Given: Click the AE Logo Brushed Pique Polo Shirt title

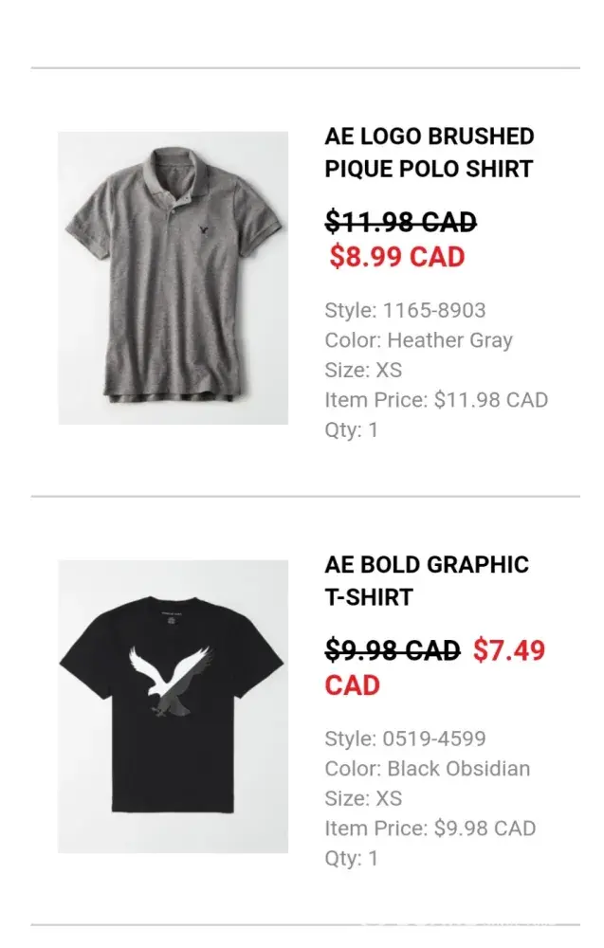Looking at the screenshot, I should 429,153.
